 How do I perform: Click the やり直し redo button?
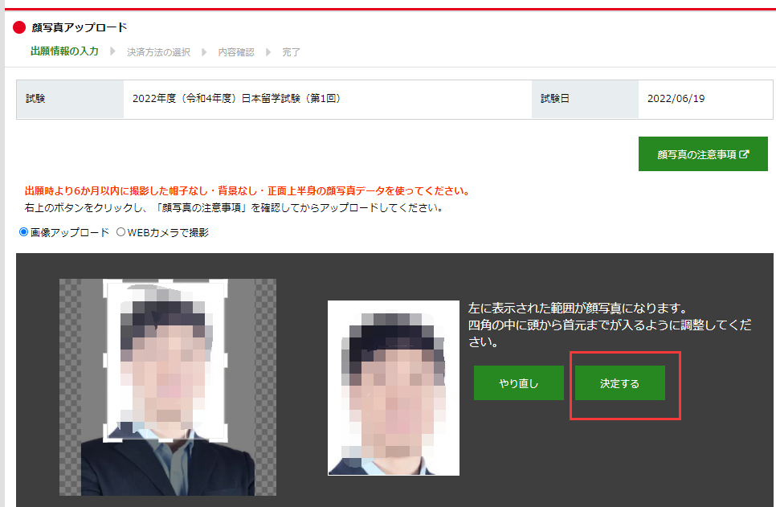[x=519, y=382]
